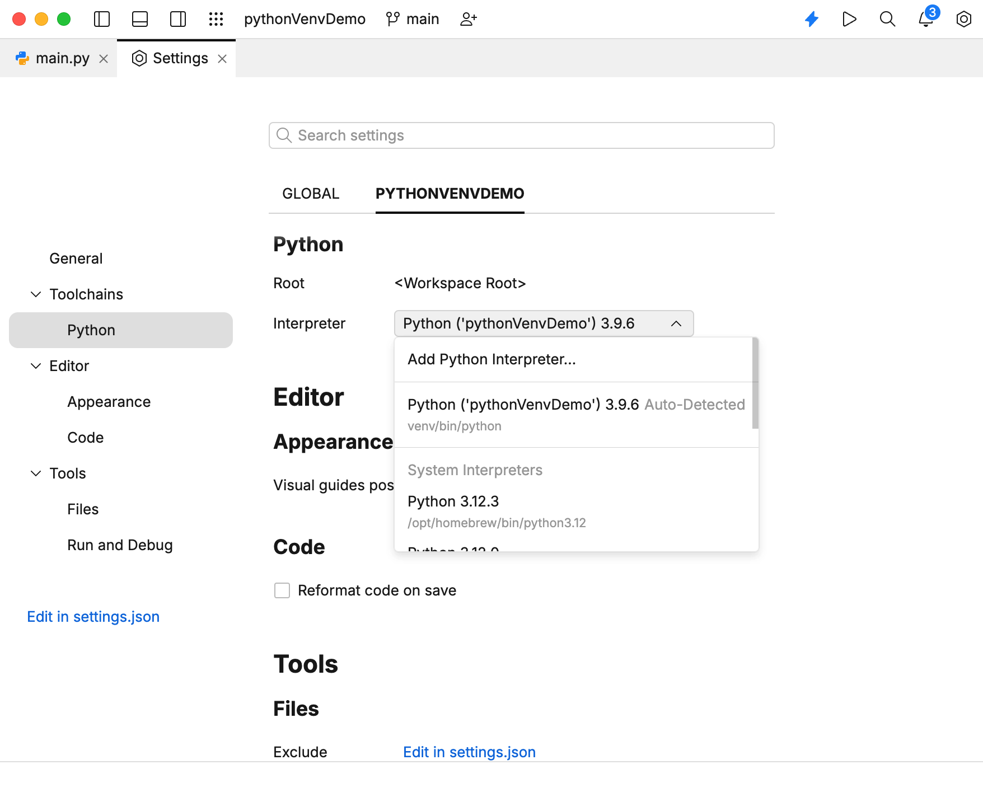
Task: Select the Python 3.12.3 system interpreter
Action: pyautogui.click(x=453, y=501)
